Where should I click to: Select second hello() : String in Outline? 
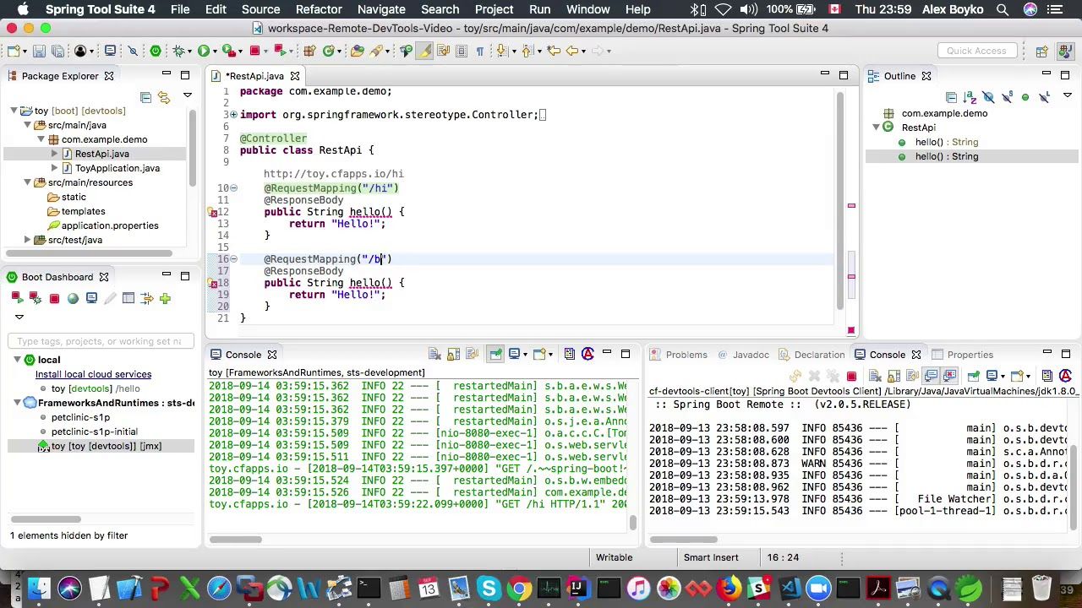947,156
